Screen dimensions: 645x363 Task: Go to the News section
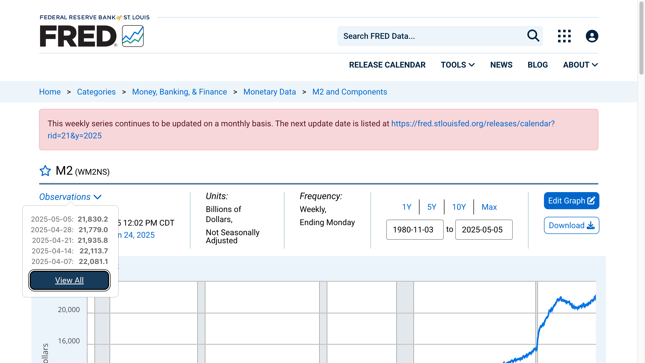coord(501,65)
